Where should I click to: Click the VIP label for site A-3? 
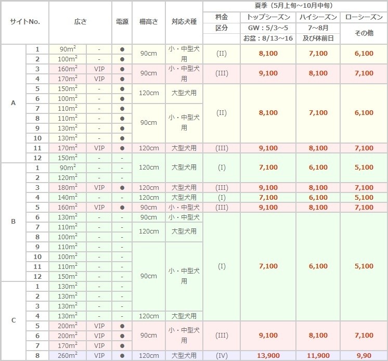(99, 69)
